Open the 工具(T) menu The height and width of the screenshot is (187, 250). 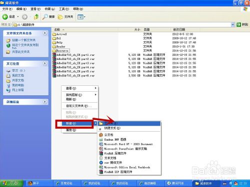click(64, 9)
